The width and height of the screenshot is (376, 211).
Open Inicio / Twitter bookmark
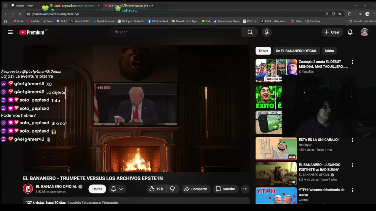click(x=80, y=21)
